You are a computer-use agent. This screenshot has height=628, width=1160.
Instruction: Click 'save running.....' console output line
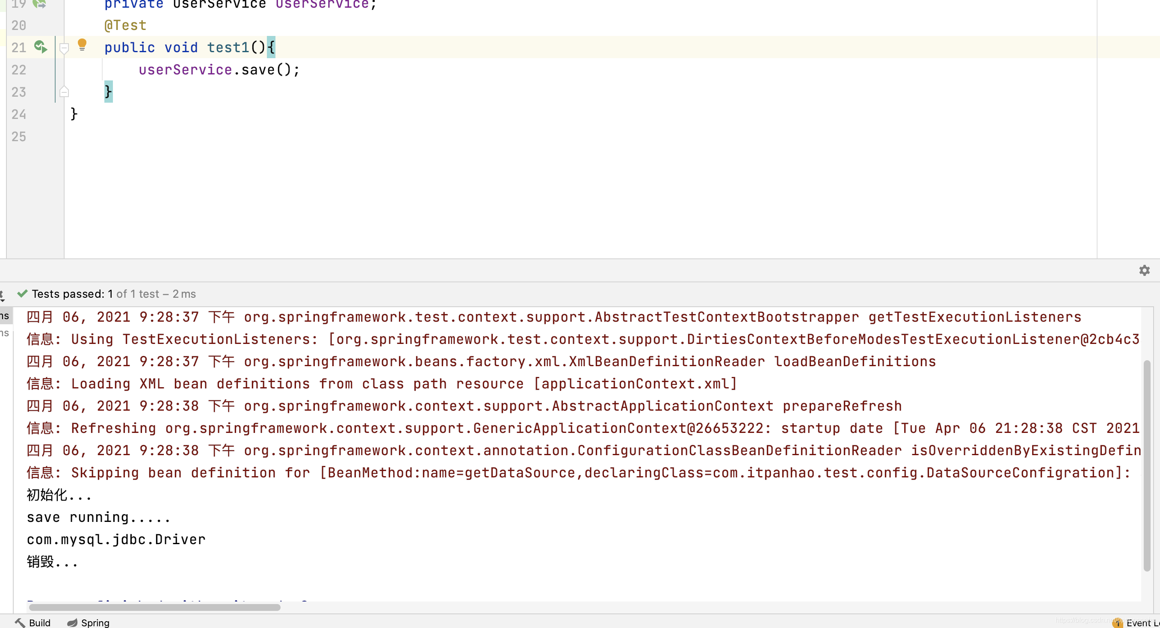click(x=99, y=517)
